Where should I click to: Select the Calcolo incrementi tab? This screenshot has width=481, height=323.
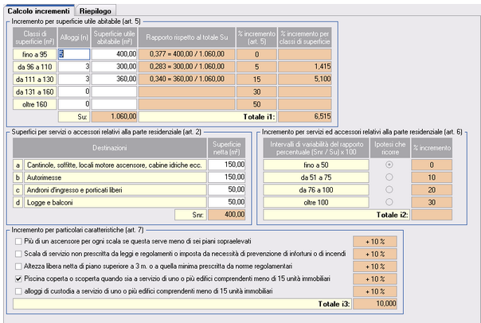tap(39, 10)
